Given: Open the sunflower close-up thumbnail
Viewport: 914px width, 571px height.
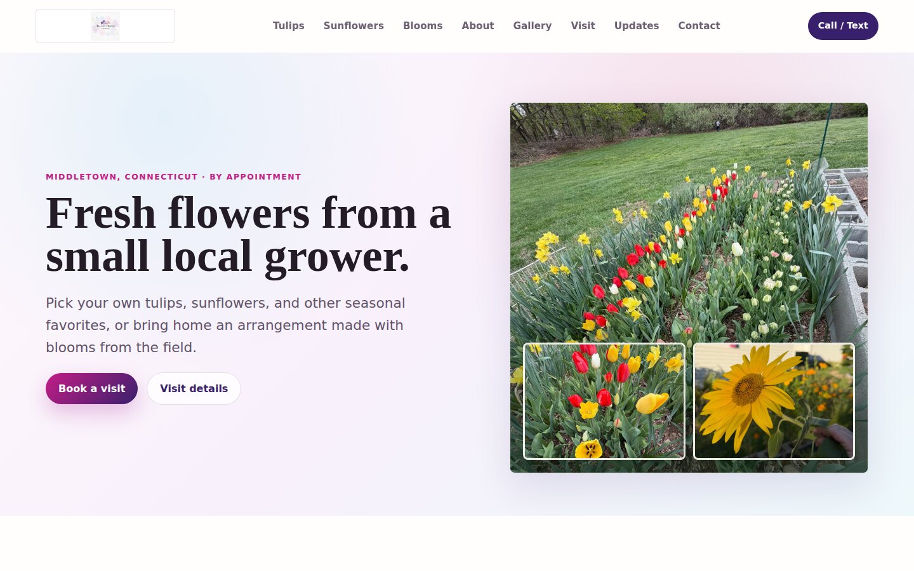Looking at the screenshot, I should tap(774, 401).
